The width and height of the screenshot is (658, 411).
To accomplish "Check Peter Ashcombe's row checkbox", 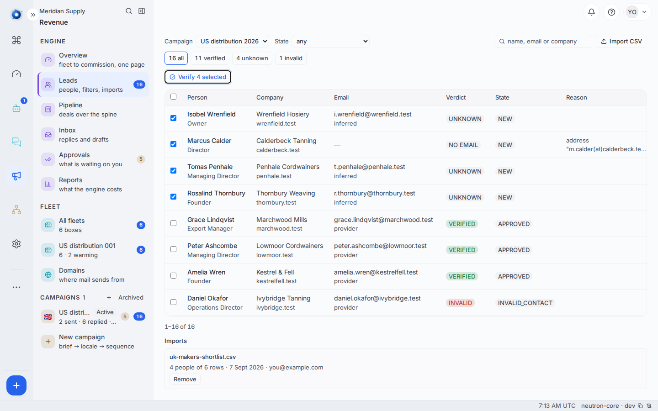I will tap(173, 249).
